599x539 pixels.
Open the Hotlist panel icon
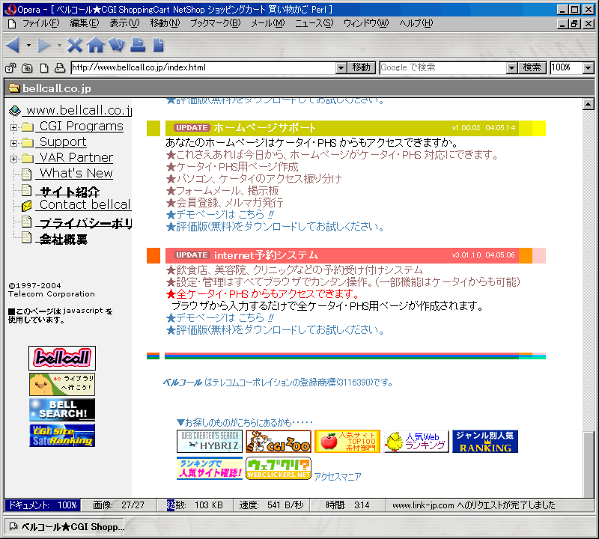coord(117,45)
